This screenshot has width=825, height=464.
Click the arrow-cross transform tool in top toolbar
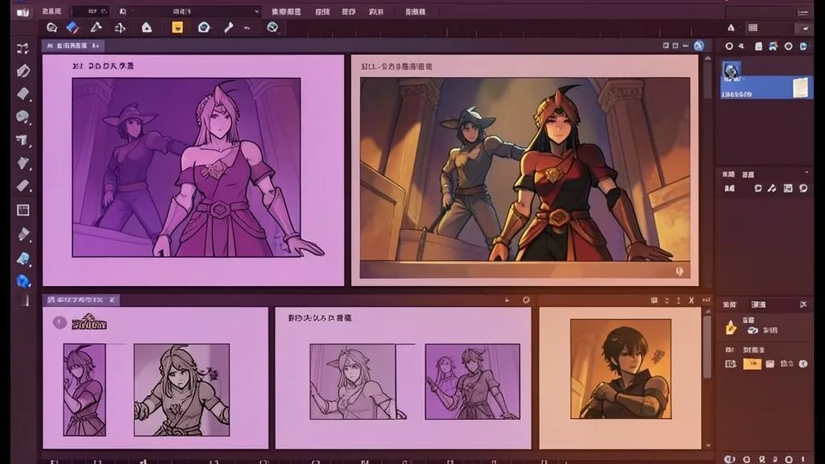coord(120,27)
